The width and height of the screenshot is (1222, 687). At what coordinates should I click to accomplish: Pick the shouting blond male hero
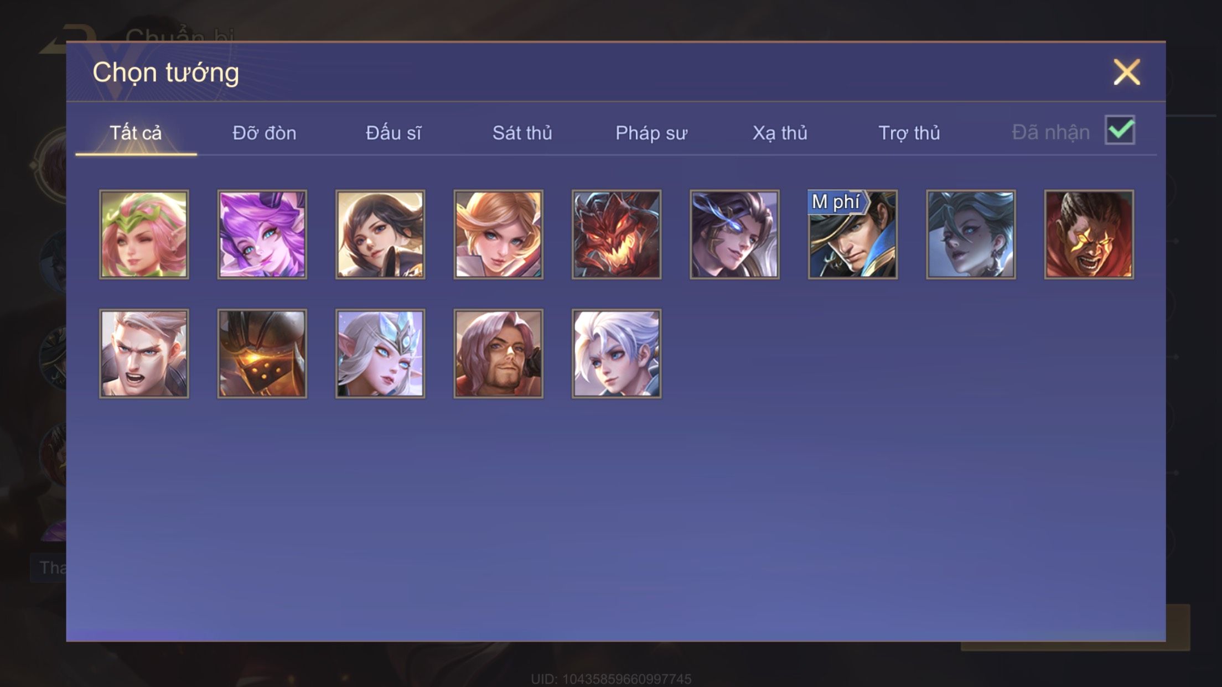tap(144, 353)
